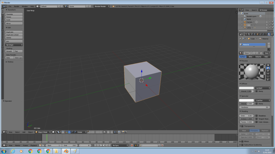The width and height of the screenshot is (275, 154).
Task: Open the viewport shading dropdown
Action: [53, 132]
